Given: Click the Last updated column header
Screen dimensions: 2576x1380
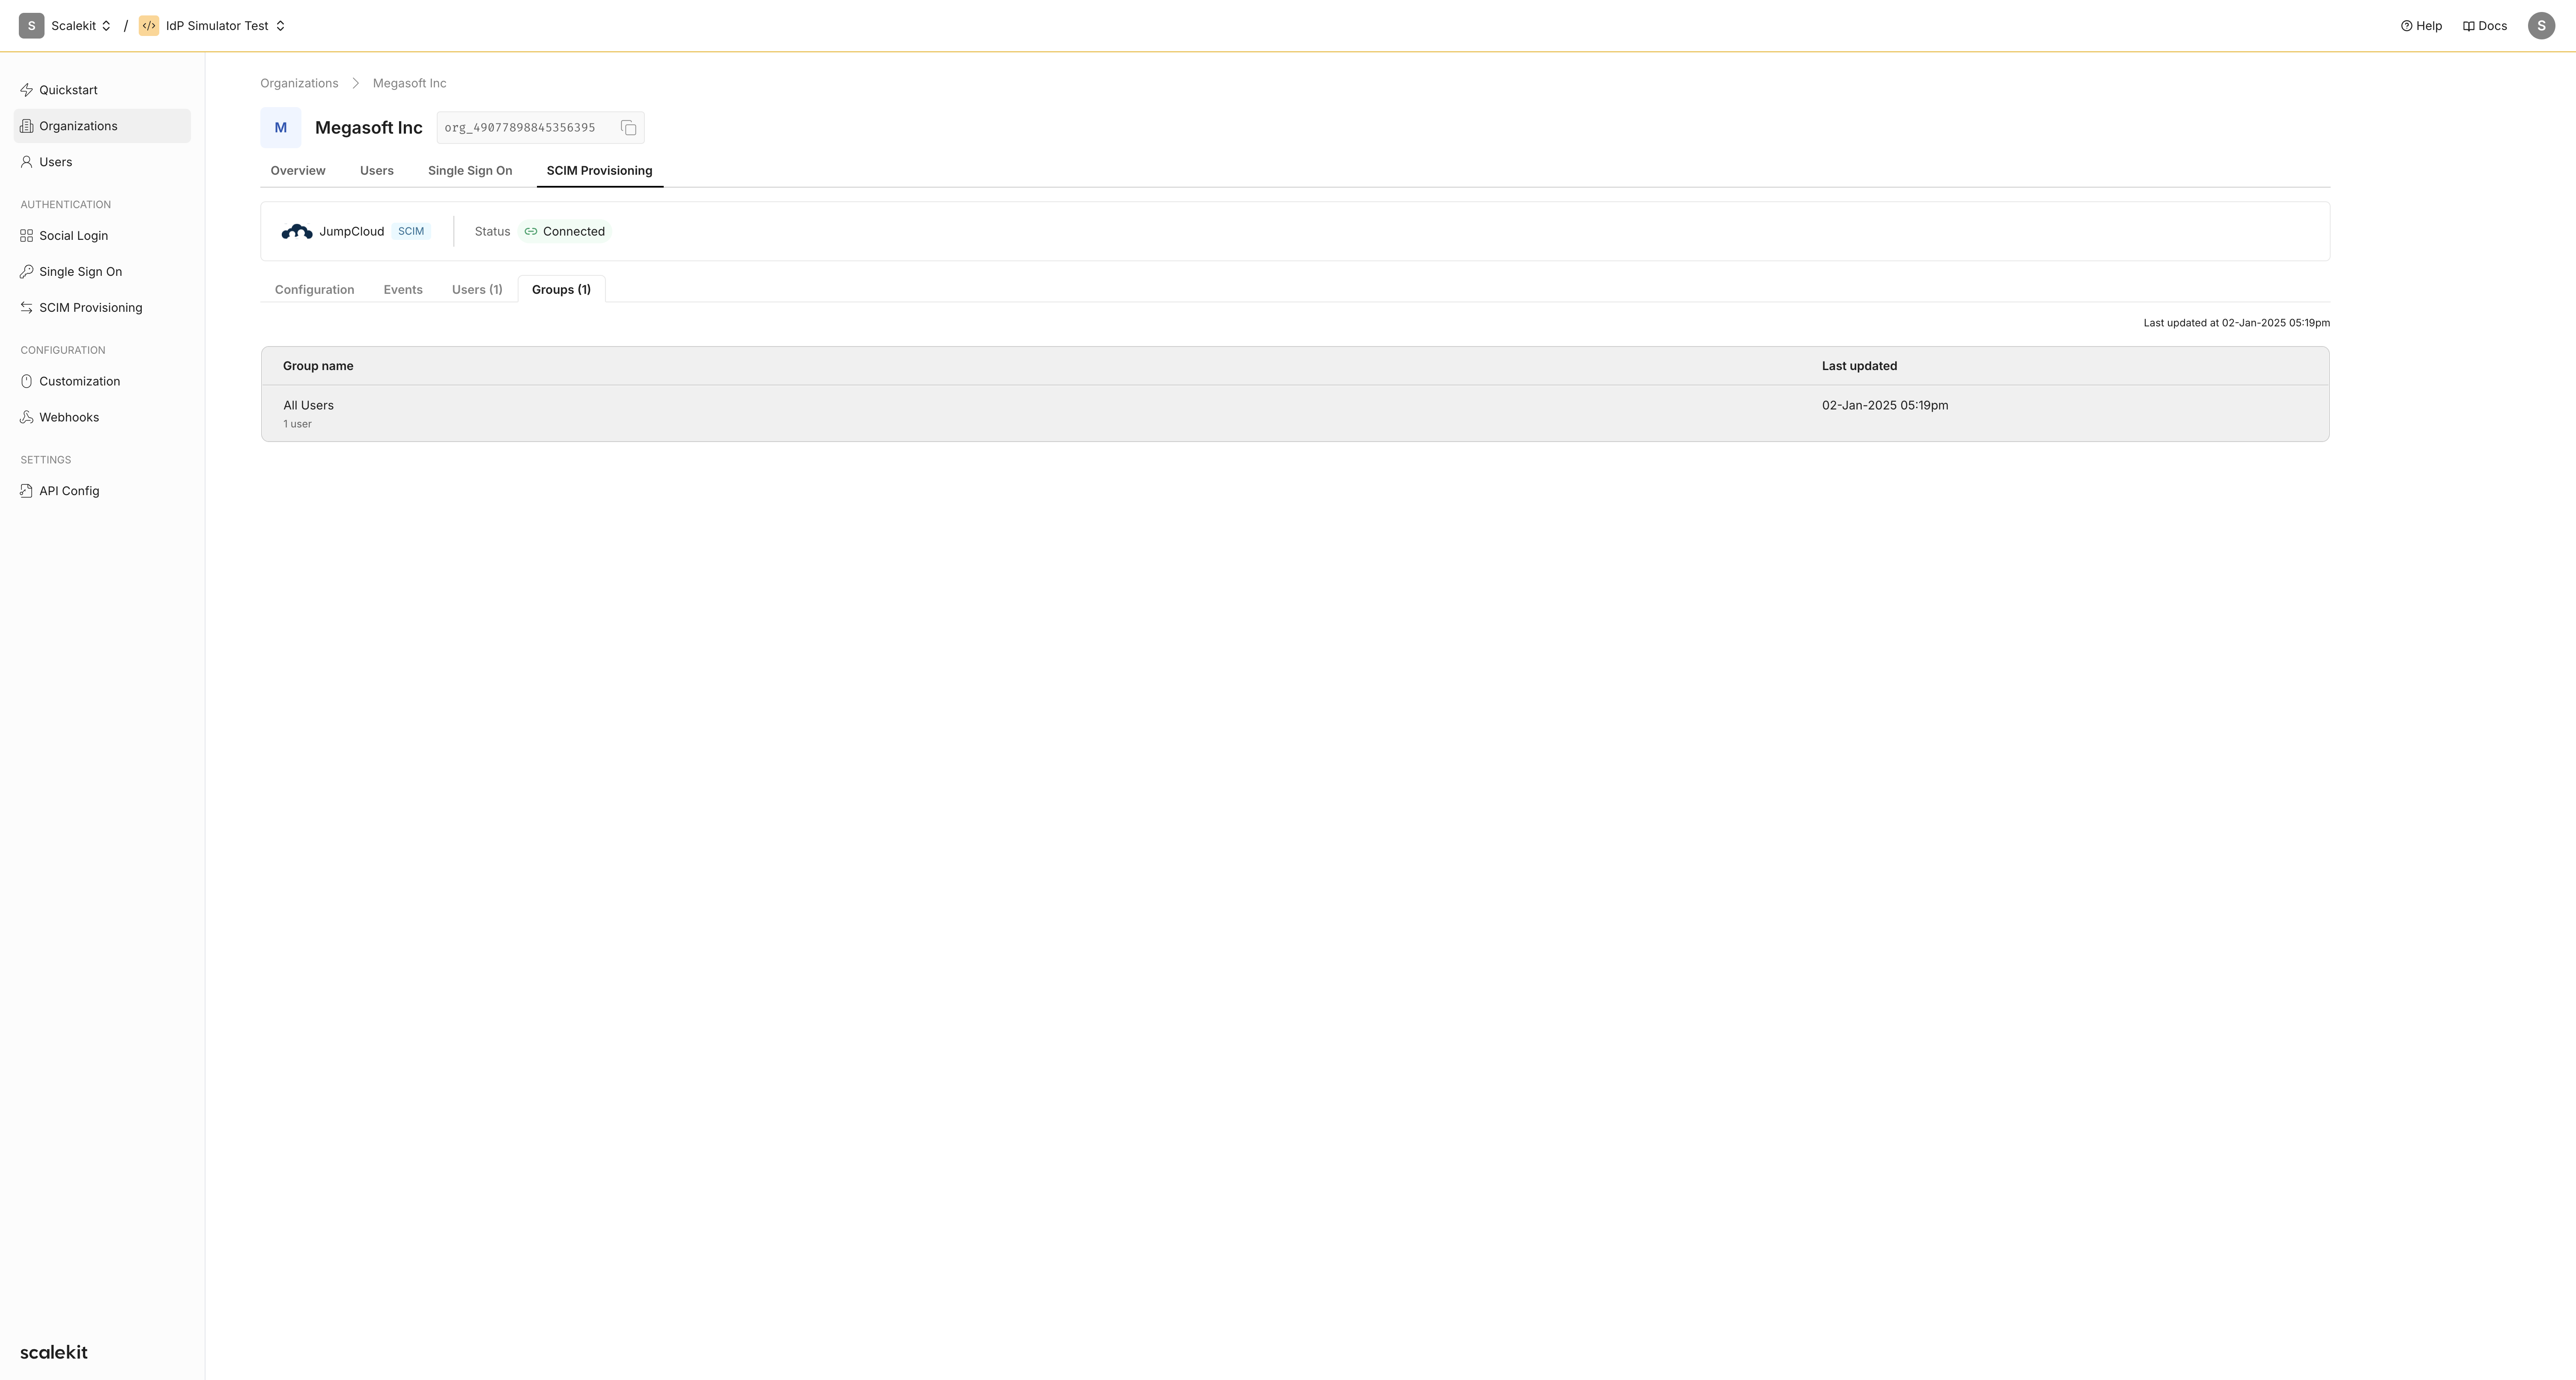Looking at the screenshot, I should coord(1859,366).
